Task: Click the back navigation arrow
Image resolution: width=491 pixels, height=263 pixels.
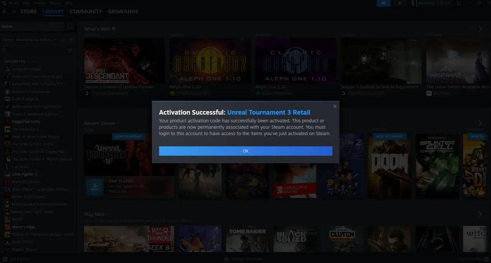Action: point(4,12)
